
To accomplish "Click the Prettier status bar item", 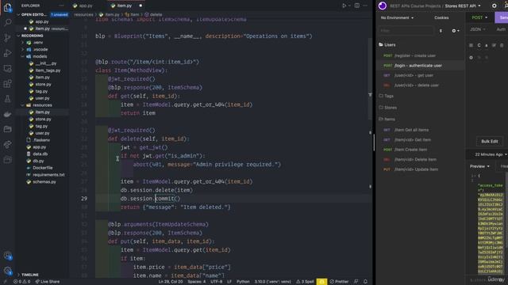I will (x=339, y=282).
